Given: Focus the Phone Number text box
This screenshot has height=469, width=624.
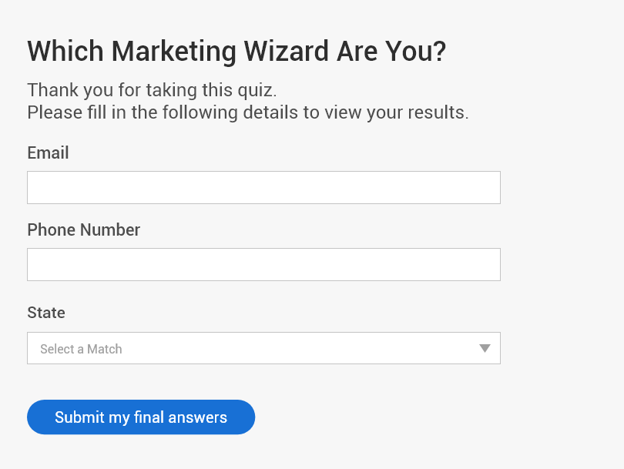Looking at the screenshot, I should click(263, 265).
